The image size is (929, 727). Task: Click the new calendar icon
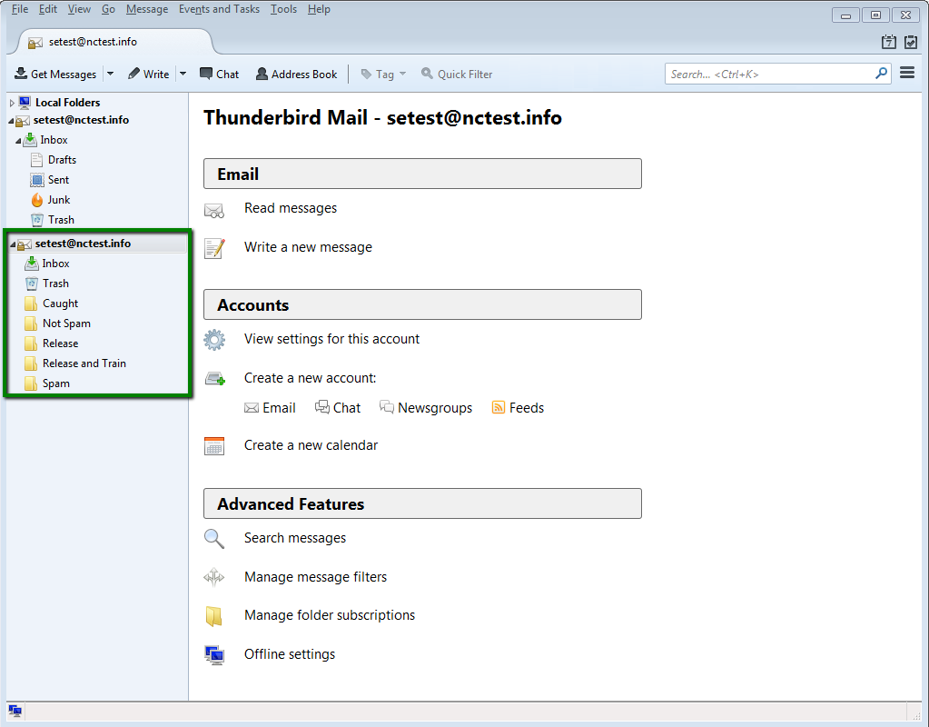coord(214,446)
